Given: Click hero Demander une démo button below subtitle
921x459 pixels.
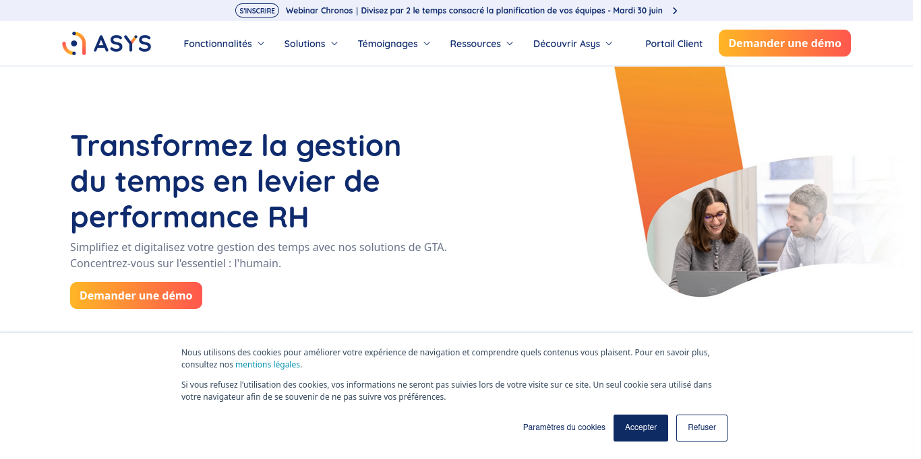Looking at the screenshot, I should point(136,295).
